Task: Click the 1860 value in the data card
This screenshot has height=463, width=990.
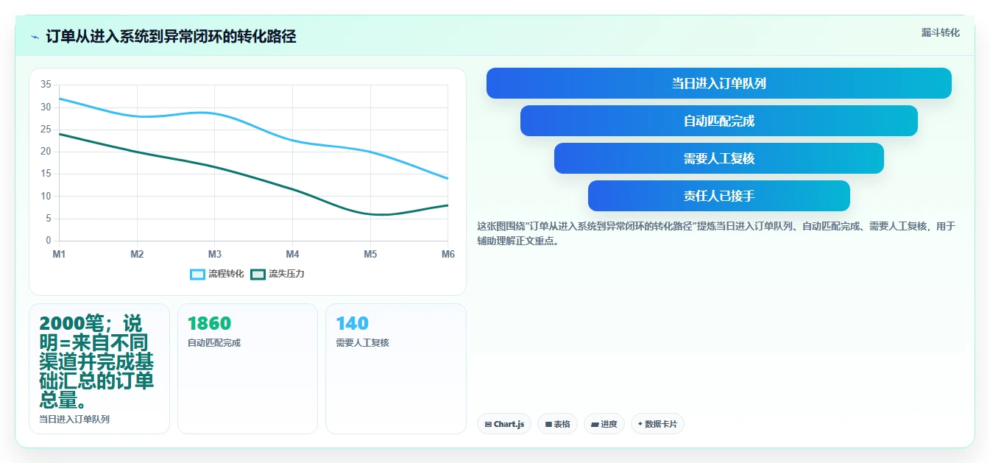Action: (209, 323)
